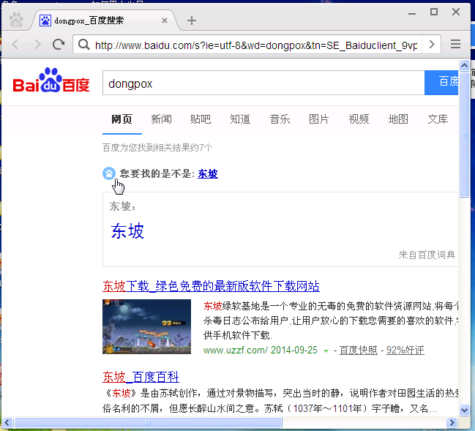Click the horizontal scrollbar thumb
The height and width of the screenshot is (431, 475).
(148, 422)
